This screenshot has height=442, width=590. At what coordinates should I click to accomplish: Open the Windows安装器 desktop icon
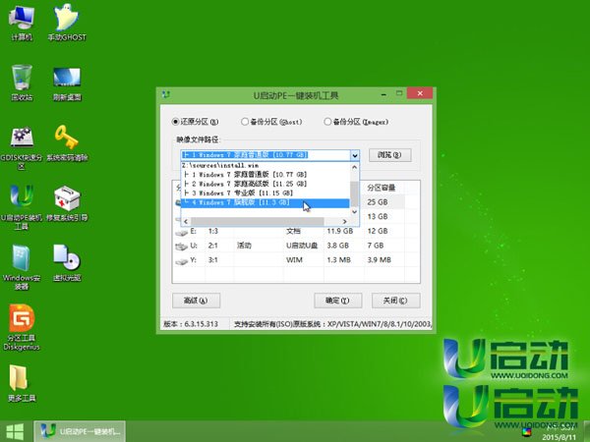pyautogui.click(x=22, y=267)
